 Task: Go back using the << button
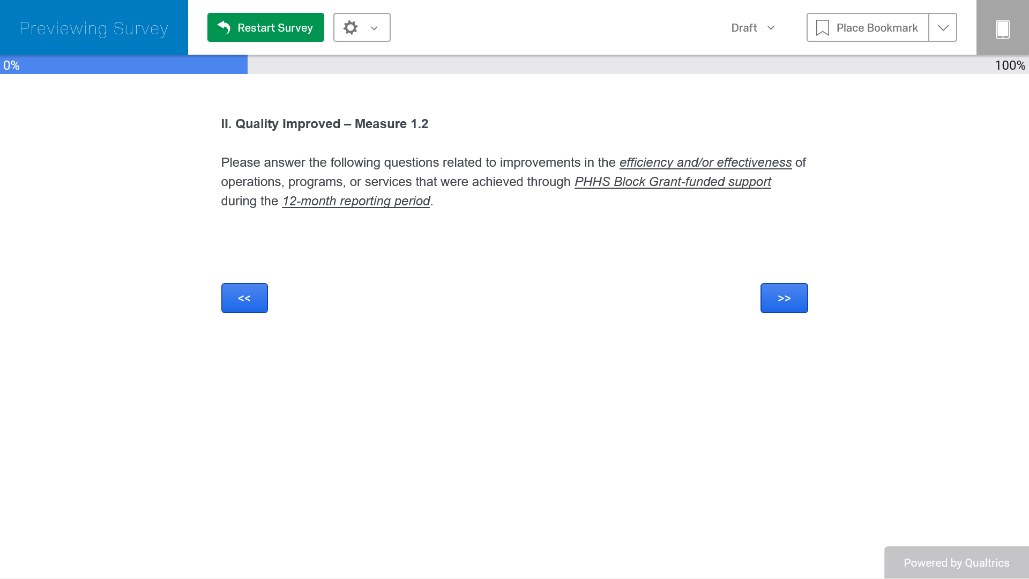(244, 298)
